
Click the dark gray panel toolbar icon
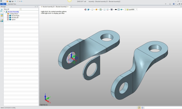tap(112, 10)
